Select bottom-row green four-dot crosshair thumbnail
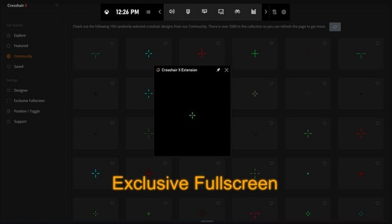 click(x=308, y=210)
